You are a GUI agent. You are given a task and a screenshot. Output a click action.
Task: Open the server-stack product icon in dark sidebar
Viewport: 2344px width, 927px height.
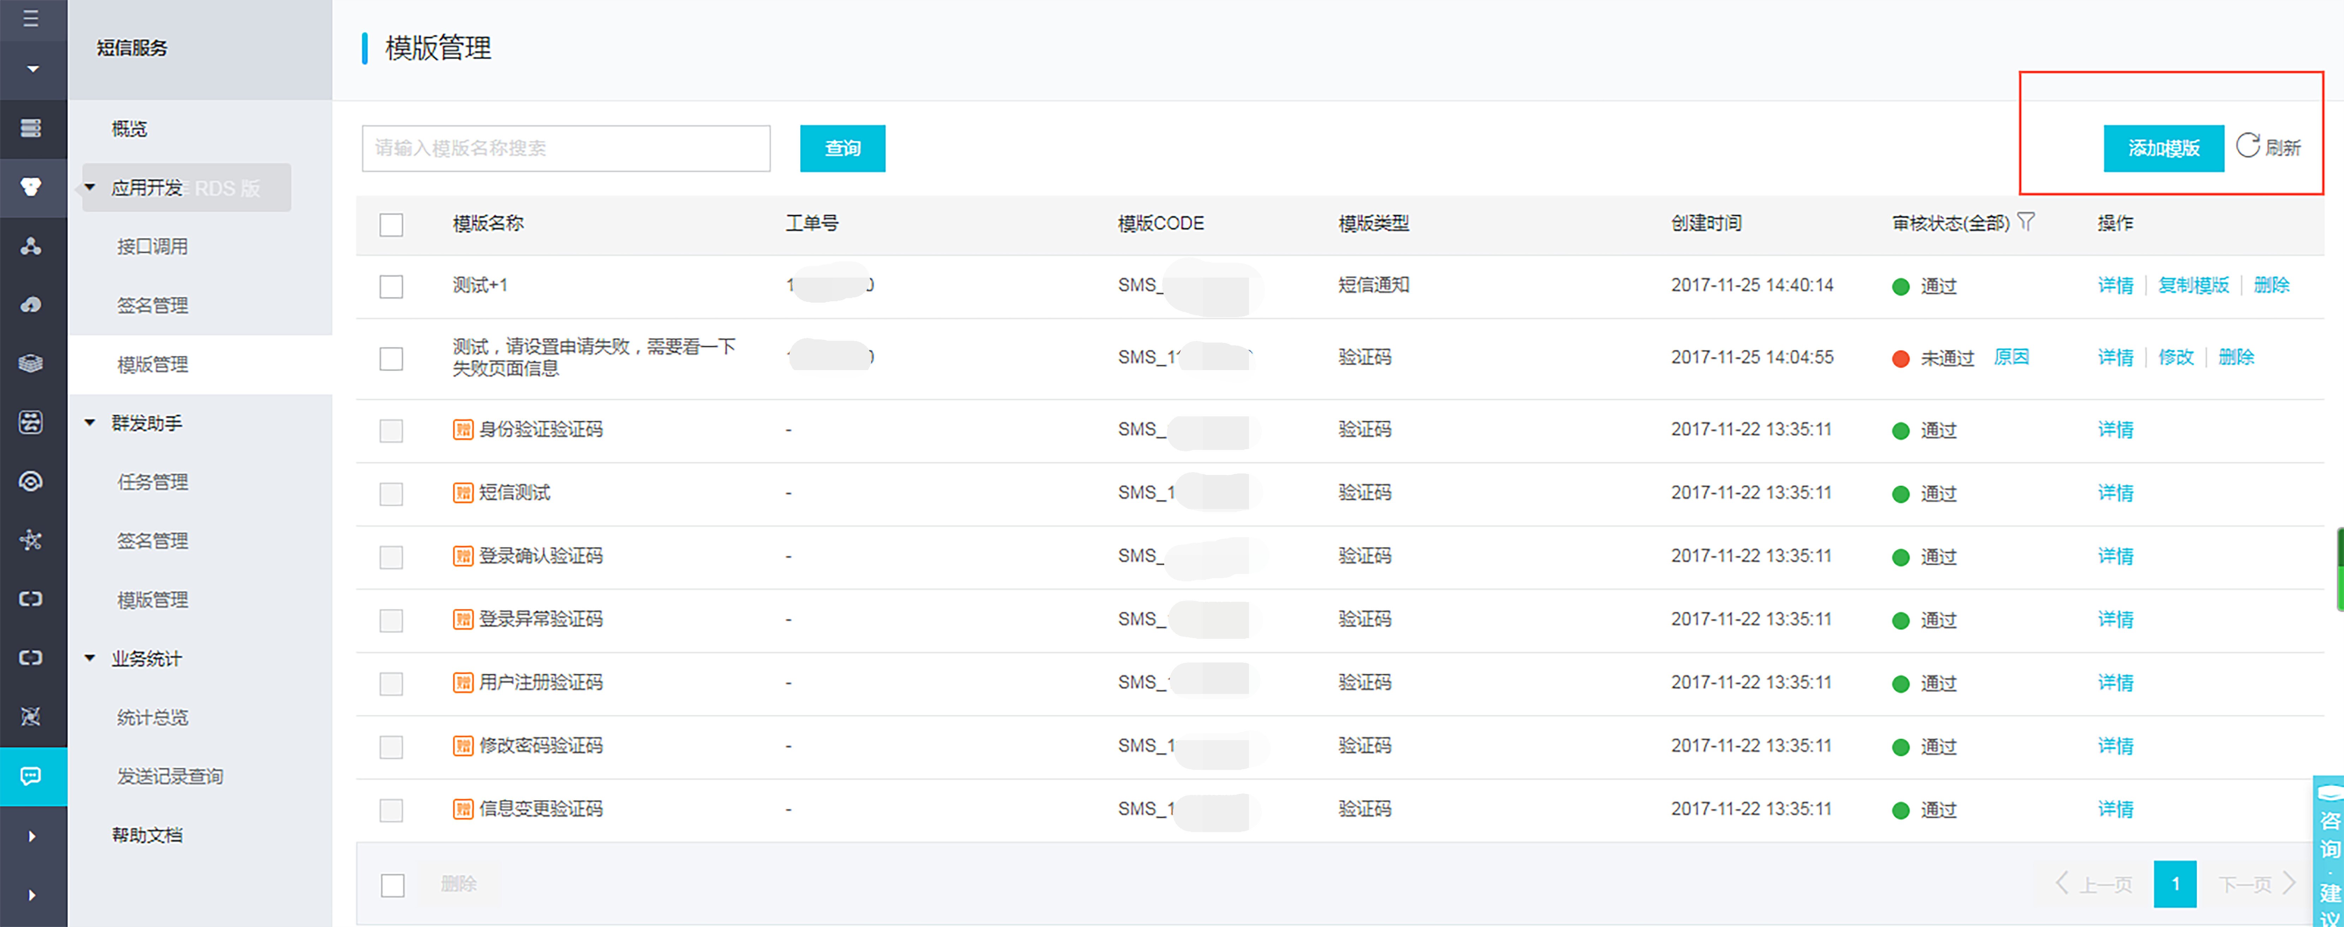pos(31,128)
